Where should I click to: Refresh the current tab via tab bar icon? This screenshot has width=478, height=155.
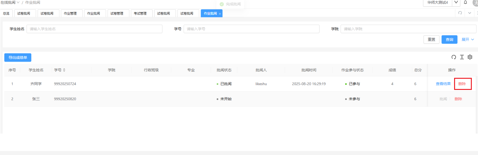(x=460, y=13)
